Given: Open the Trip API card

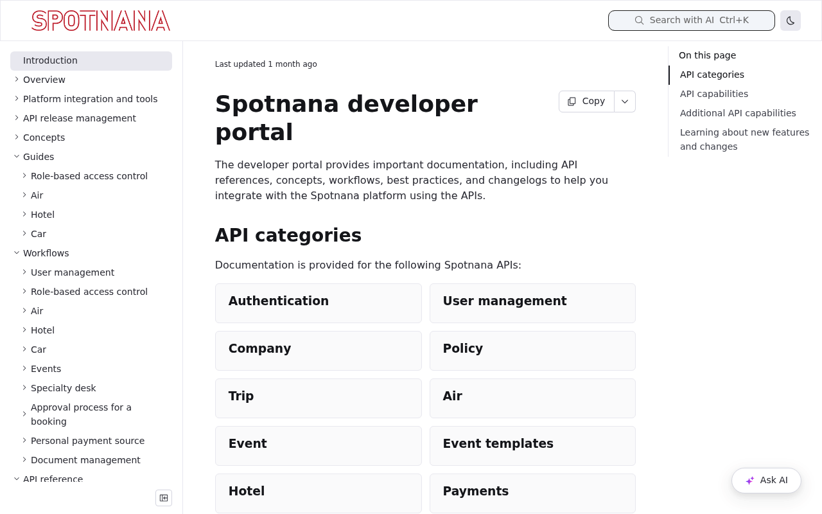Looking at the screenshot, I should 319,398.
